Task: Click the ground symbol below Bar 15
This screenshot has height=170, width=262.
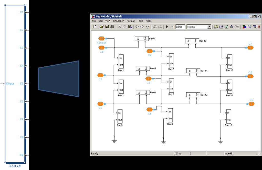Action: click(221, 142)
